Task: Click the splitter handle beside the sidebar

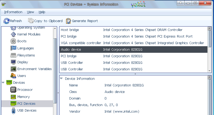Action: [58, 93]
